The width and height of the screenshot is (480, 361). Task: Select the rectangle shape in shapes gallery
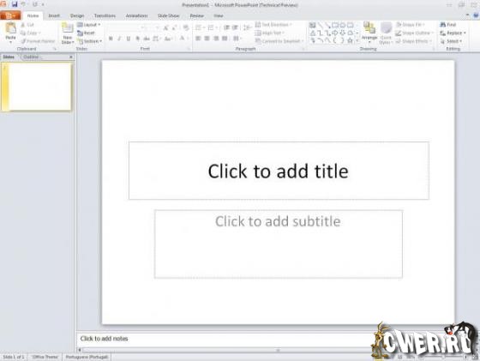[x=335, y=25]
